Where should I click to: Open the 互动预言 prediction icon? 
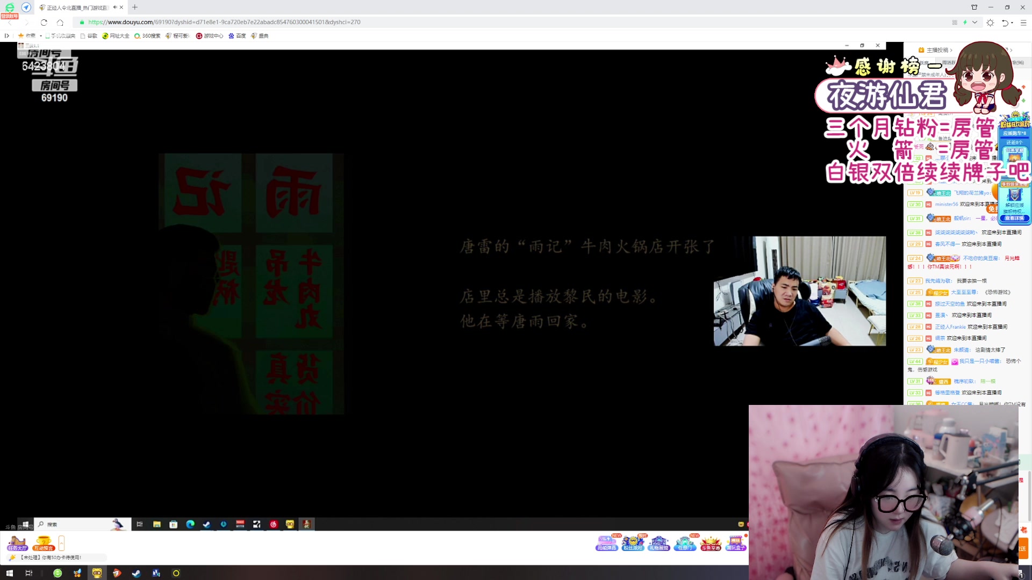coord(44,544)
